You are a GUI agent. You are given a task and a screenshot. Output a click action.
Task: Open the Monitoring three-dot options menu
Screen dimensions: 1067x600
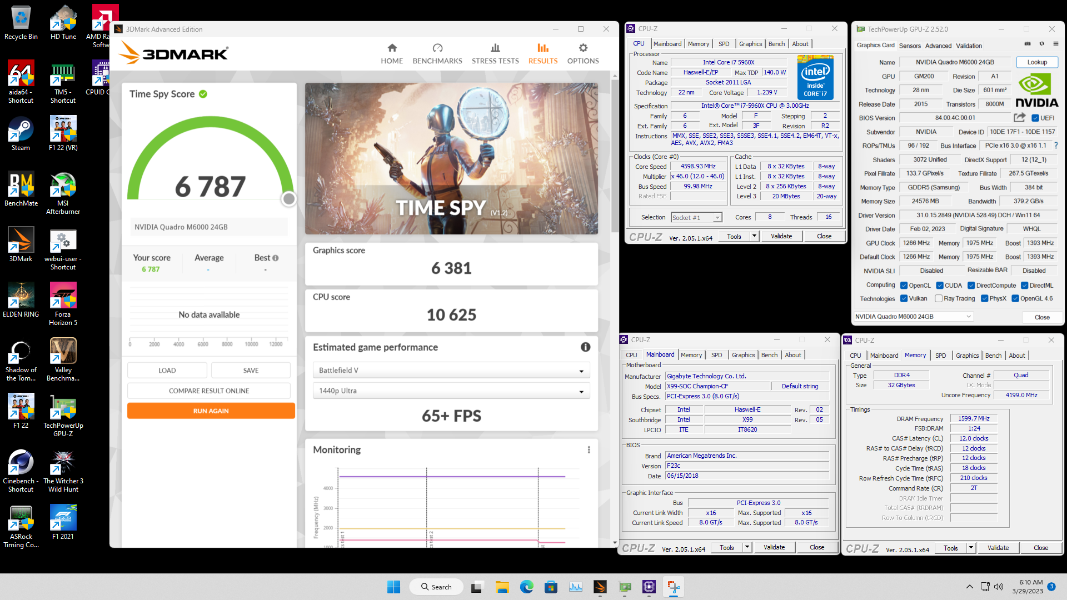tap(589, 449)
